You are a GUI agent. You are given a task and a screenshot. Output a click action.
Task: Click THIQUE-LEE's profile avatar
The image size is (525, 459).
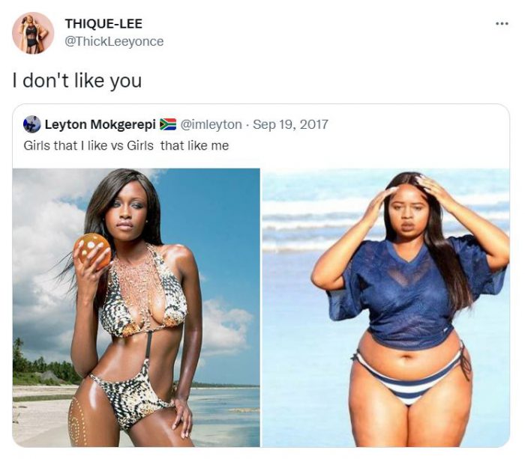pos(33,33)
